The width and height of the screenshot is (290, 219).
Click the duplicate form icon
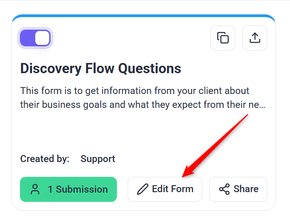(223, 38)
